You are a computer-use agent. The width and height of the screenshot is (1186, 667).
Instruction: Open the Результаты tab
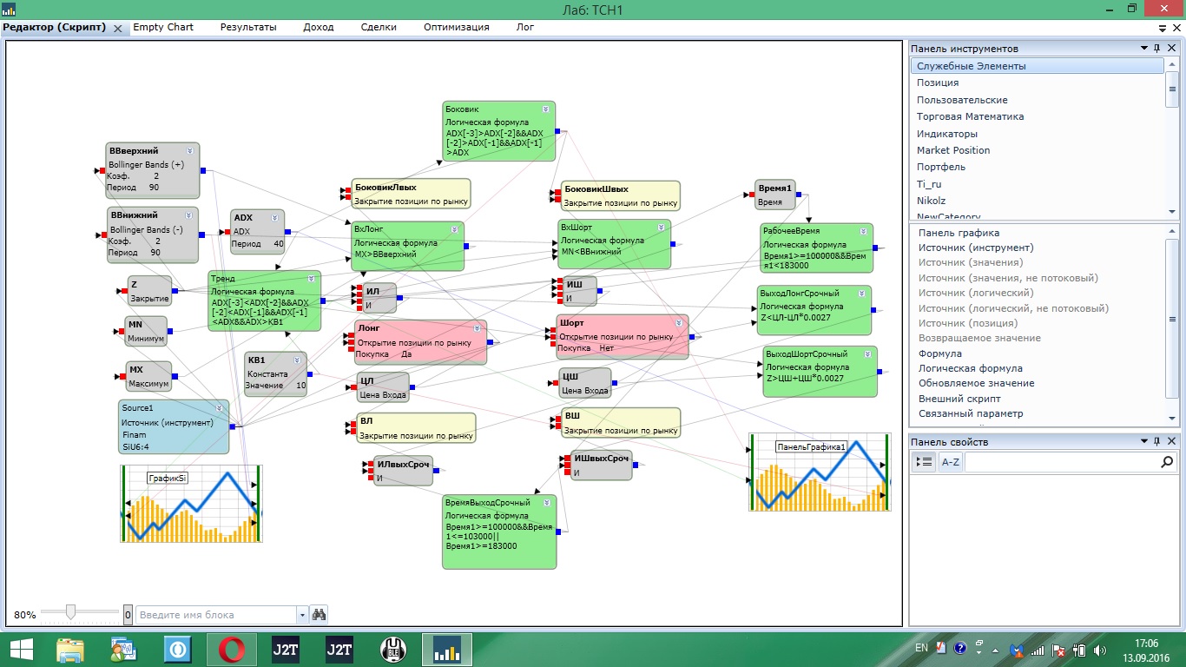pyautogui.click(x=248, y=27)
